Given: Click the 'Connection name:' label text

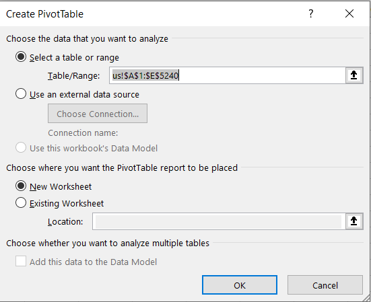Looking at the screenshot, I should pos(83,133).
